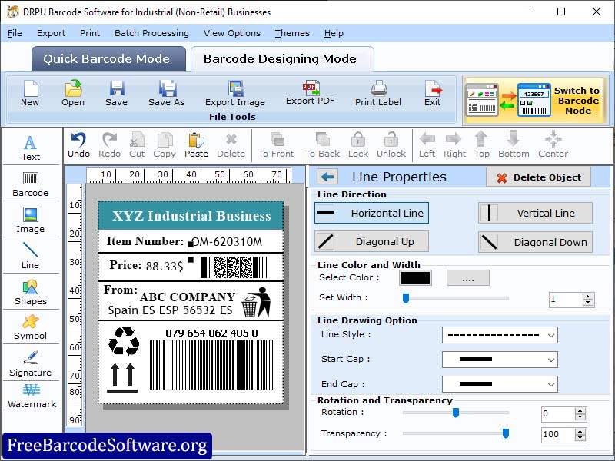This screenshot has width=615, height=461.
Task: Switch to Barcode Designing Mode tab
Action: tap(282, 59)
